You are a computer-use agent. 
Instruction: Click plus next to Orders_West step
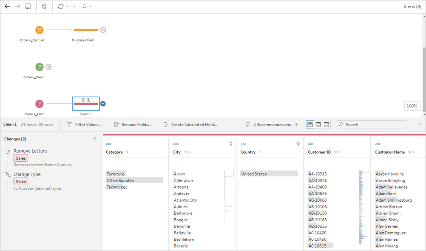point(48,67)
